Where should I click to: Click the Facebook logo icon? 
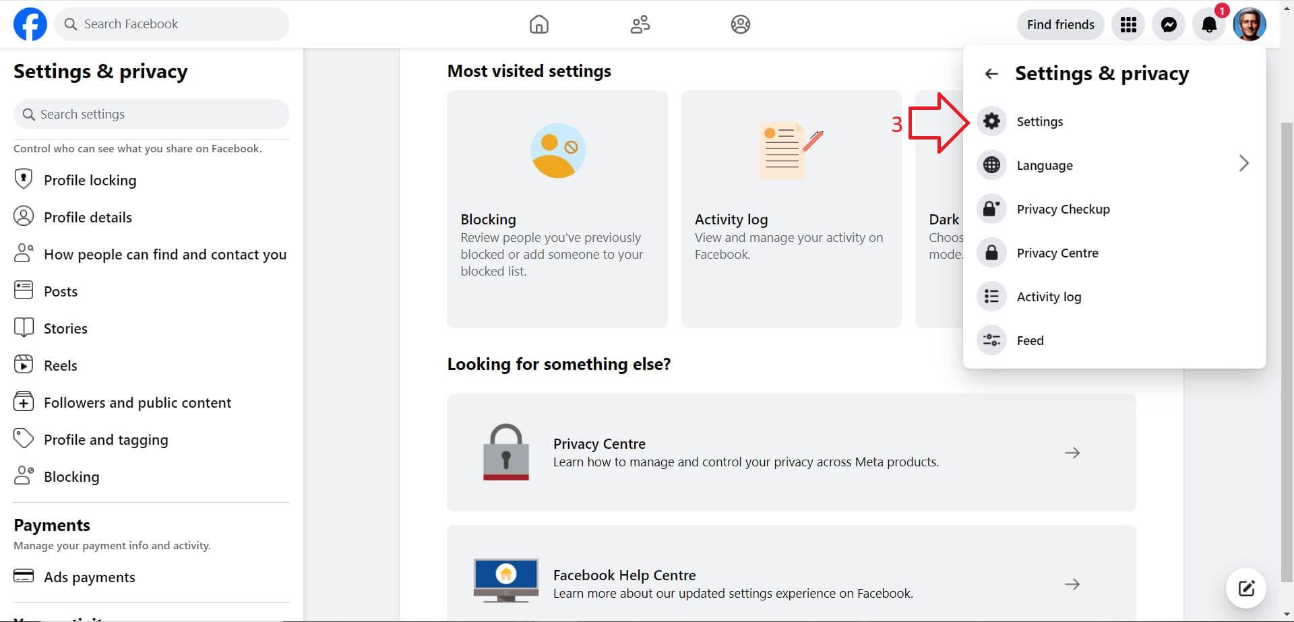tap(30, 24)
